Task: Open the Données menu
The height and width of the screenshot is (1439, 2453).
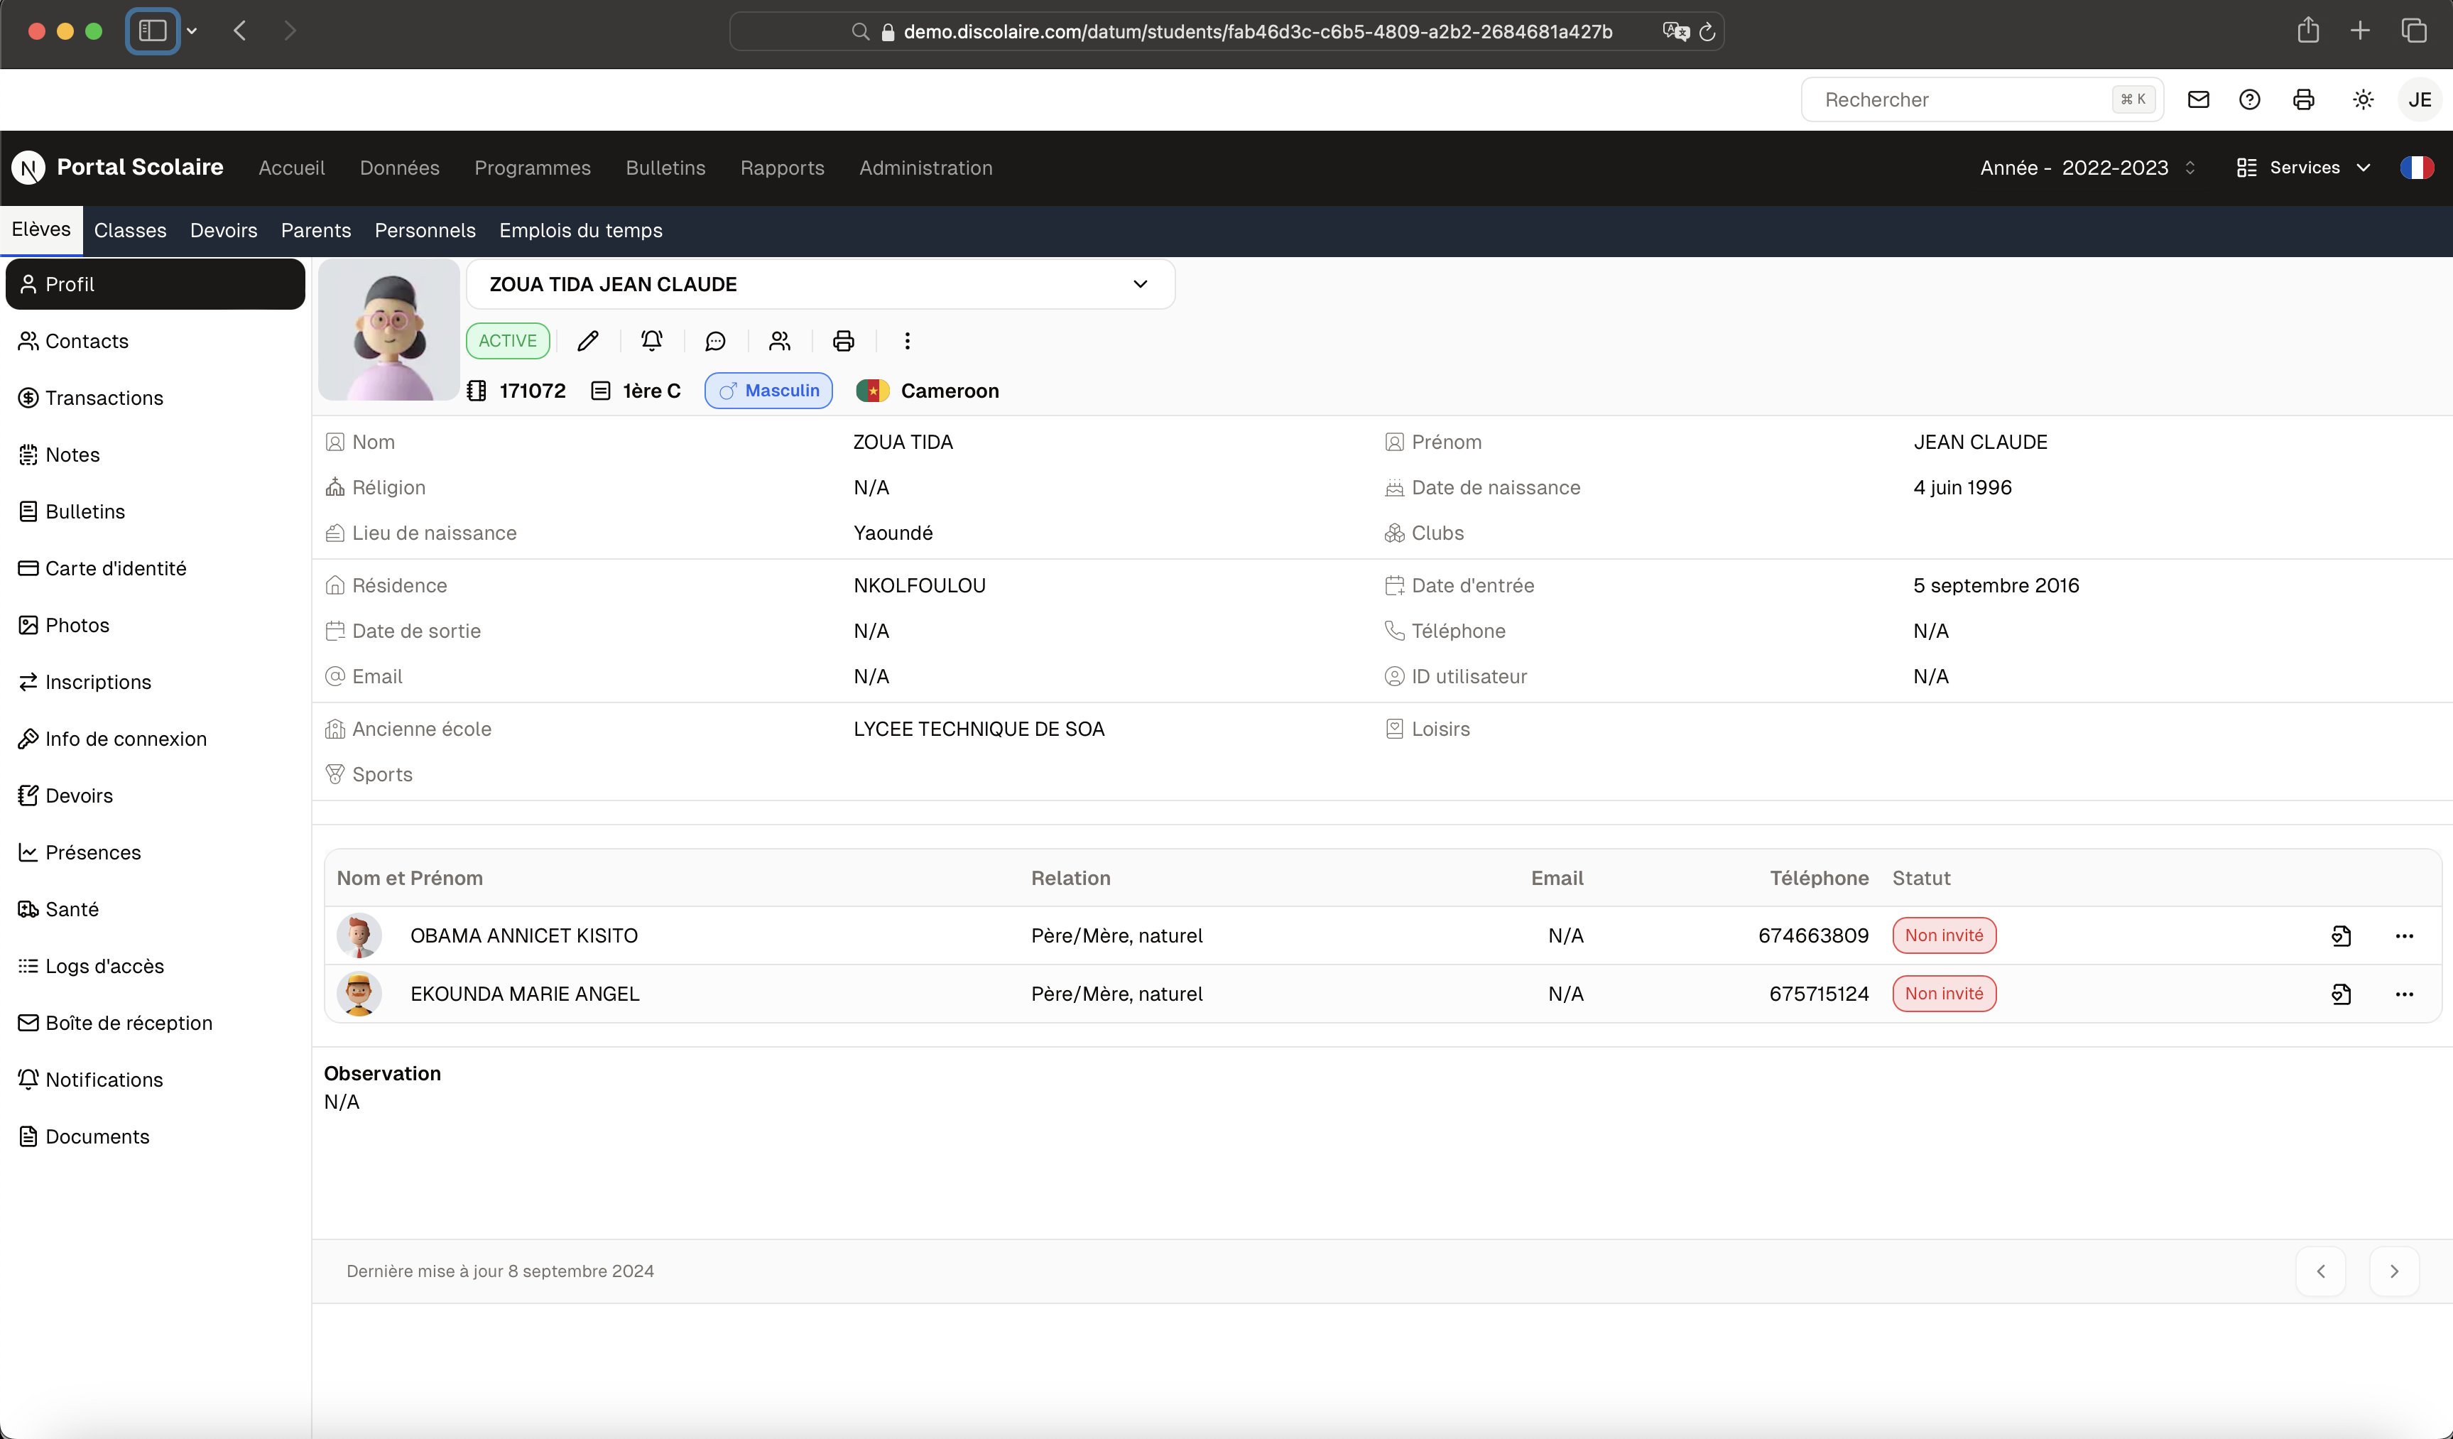Action: tap(399, 168)
